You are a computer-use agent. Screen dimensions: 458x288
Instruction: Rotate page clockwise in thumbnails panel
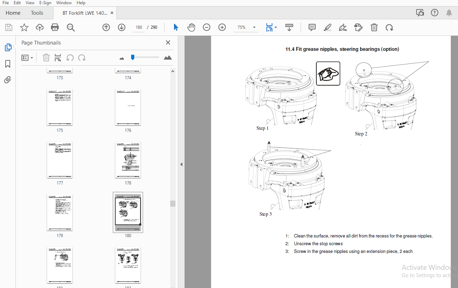(82, 58)
